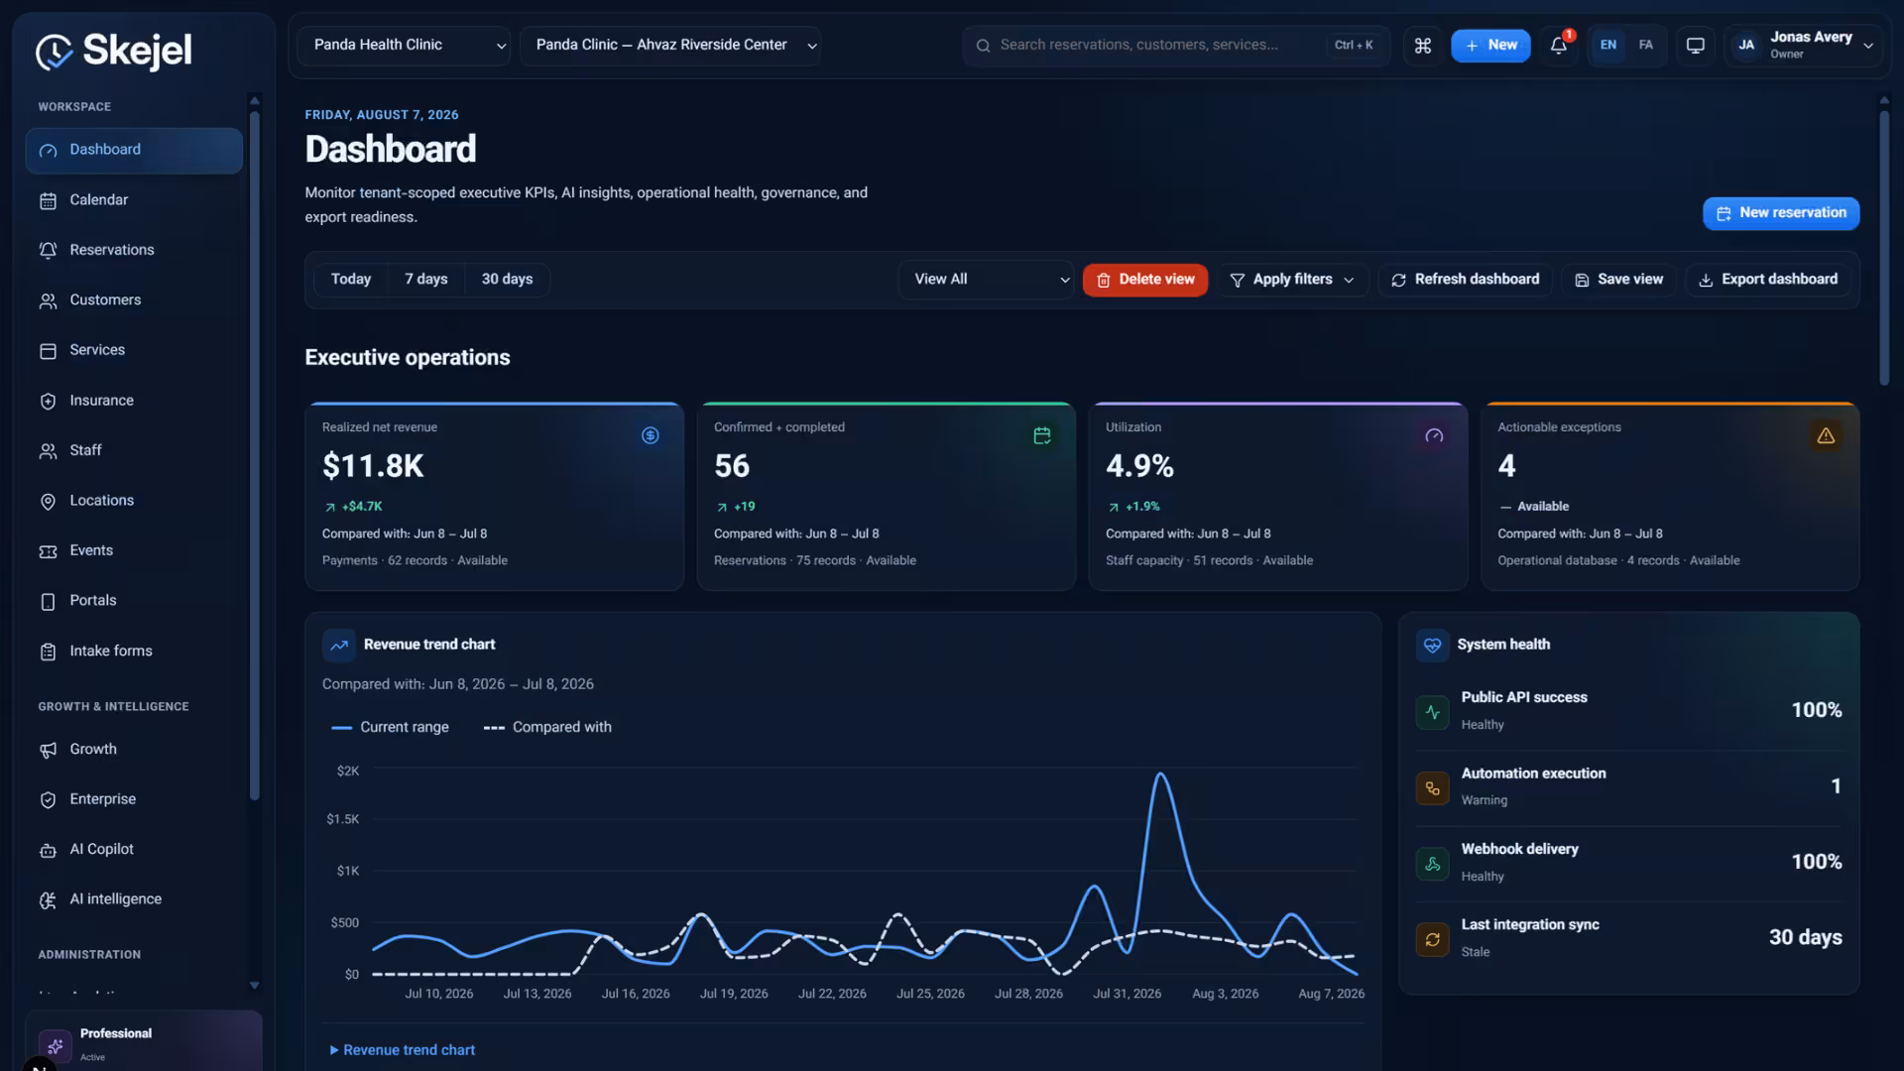Click the Last integration sync icon
The width and height of the screenshot is (1904, 1071).
click(1432, 938)
